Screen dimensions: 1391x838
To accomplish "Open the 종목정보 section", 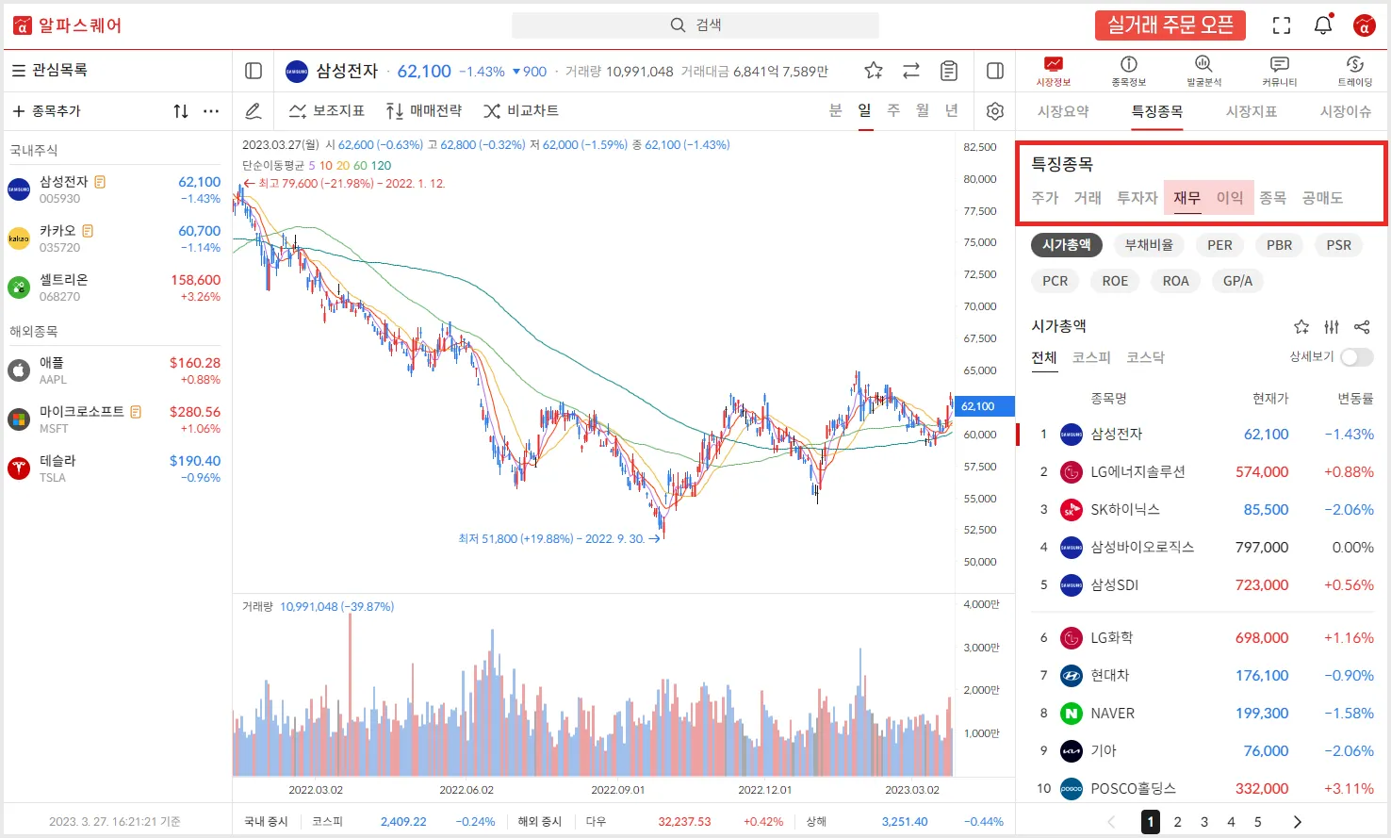I will 1128,71.
